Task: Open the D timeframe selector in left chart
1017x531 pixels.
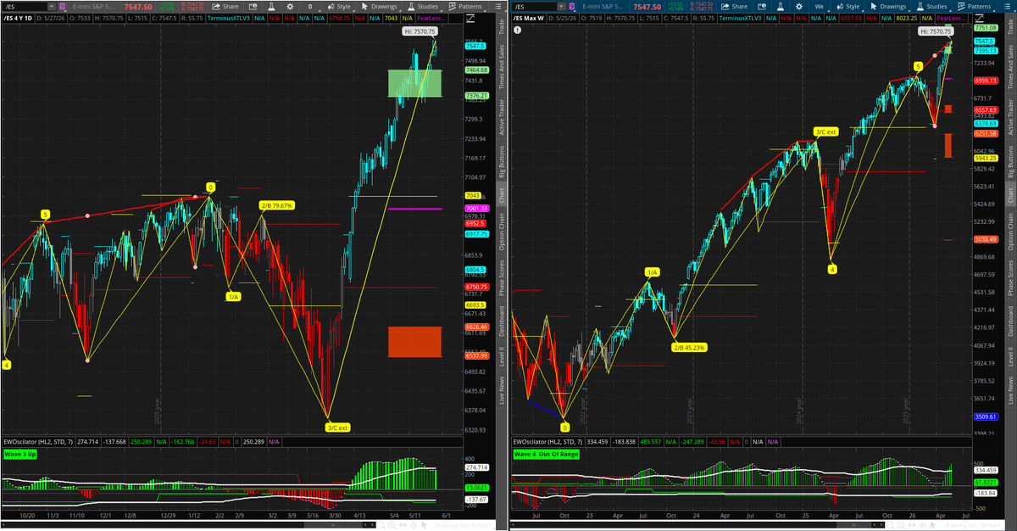Action: pyautogui.click(x=310, y=7)
